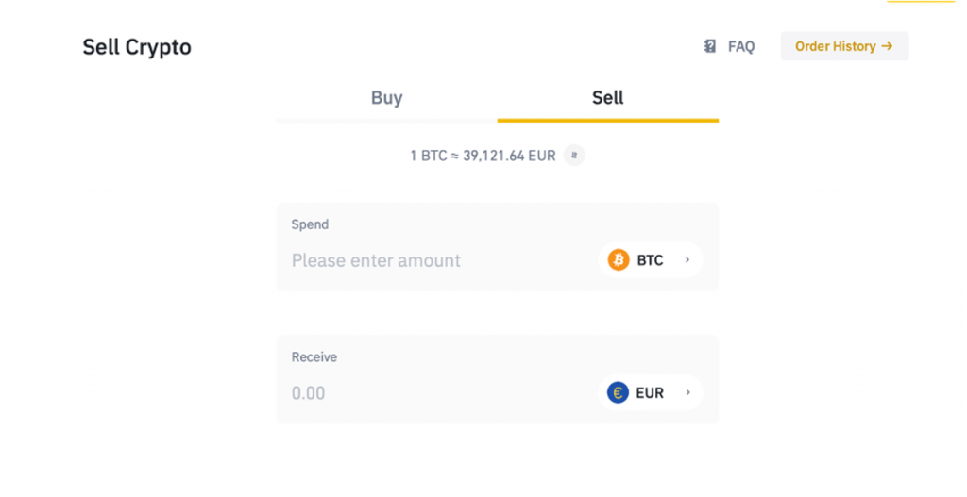
Task: Click the Spend label
Action: coord(310,224)
